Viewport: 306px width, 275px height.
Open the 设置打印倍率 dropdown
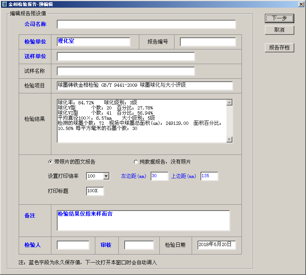pyautogui.click(x=106, y=176)
